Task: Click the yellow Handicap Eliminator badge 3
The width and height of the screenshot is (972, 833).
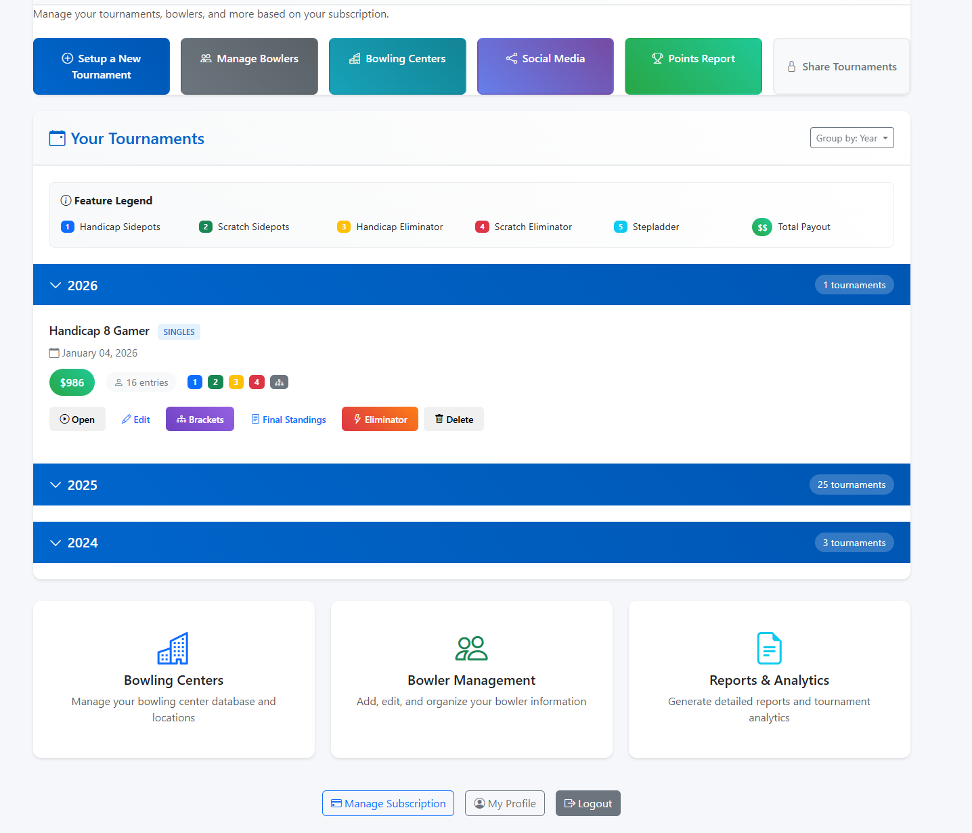Action: 236,382
